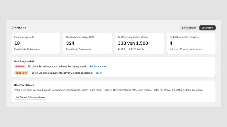The image size is (227, 127).
Task: Select today's count '18'
Action: (x=17, y=43)
